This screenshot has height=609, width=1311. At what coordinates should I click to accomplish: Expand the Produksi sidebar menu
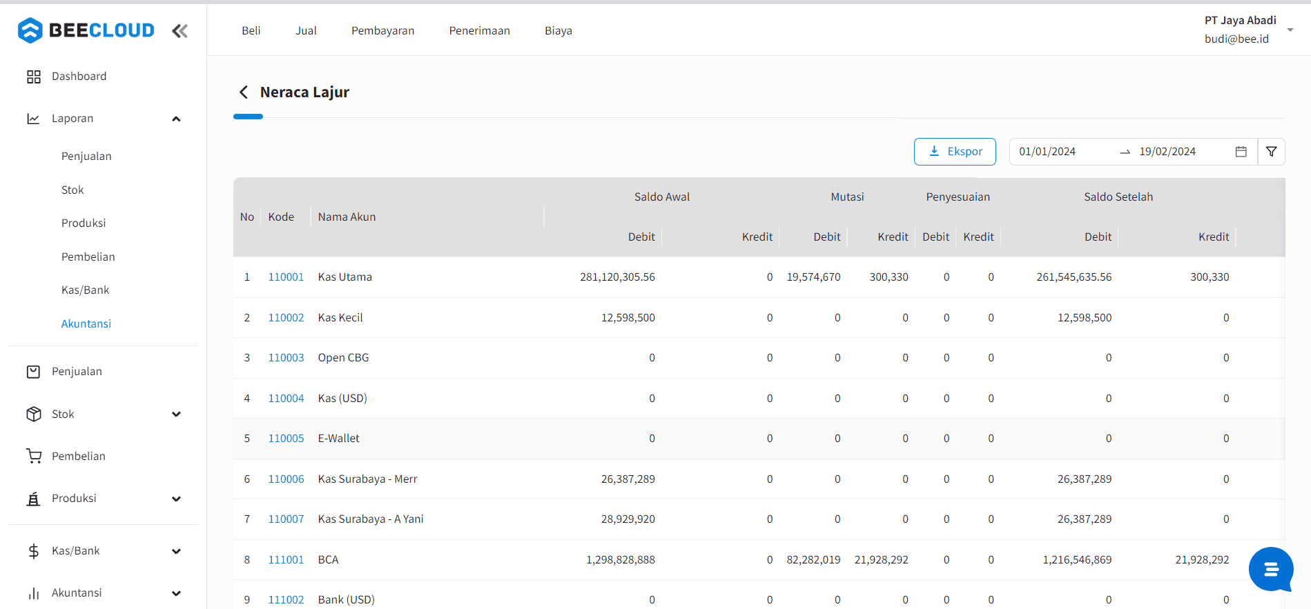tap(176, 499)
